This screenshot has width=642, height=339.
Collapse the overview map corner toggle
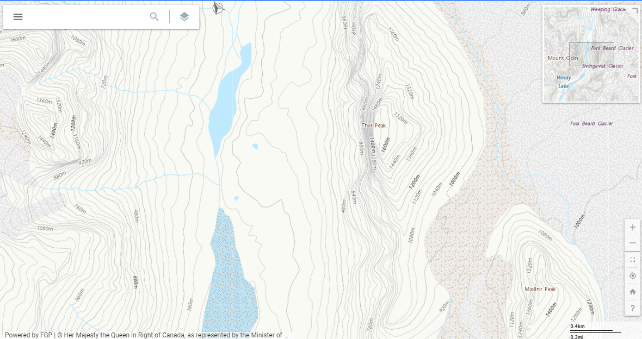(635, 10)
